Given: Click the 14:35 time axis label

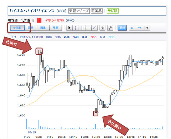Looking at the screenshot, I should click(x=154, y=137).
